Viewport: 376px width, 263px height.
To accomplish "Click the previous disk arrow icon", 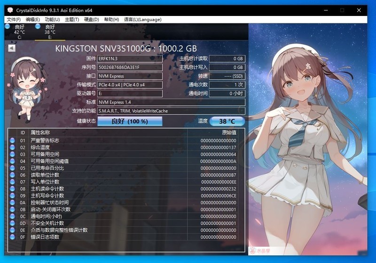I will coord(12,48).
